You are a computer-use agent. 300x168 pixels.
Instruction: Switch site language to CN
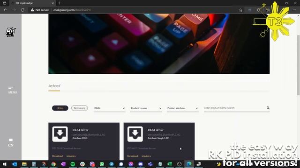pos(11,143)
